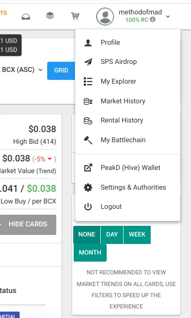The height and width of the screenshot is (318, 191).
Task: Open the inbox tray icon
Action: pyautogui.click(x=26, y=17)
